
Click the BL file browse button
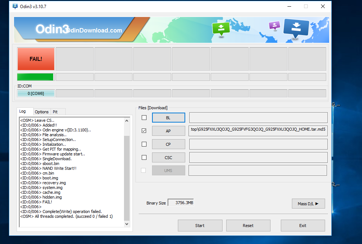click(x=168, y=118)
